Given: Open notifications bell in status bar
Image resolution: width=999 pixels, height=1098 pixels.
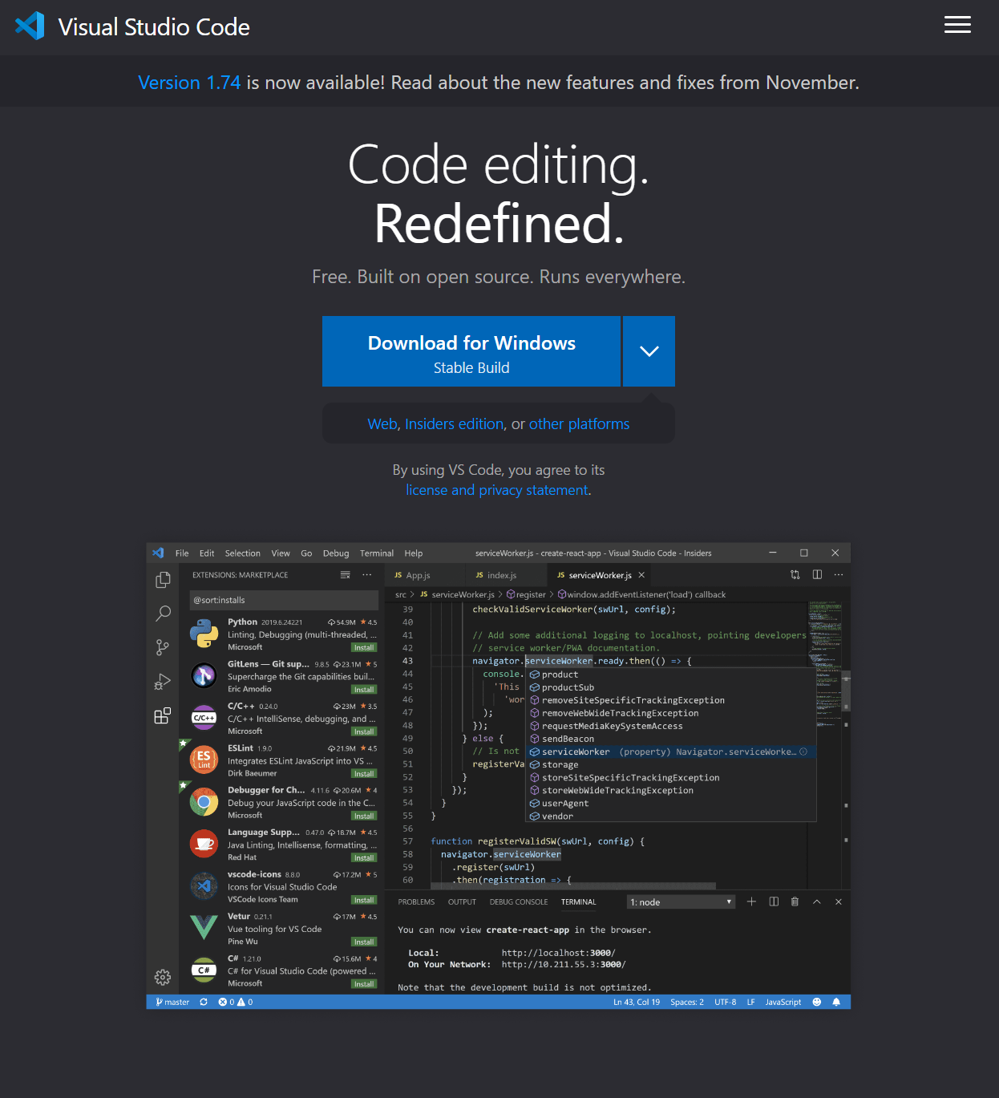Looking at the screenshot, I should pyautogui.click(x=836, y=1002).
